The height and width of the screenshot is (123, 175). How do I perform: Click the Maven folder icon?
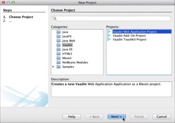point(58,58)
